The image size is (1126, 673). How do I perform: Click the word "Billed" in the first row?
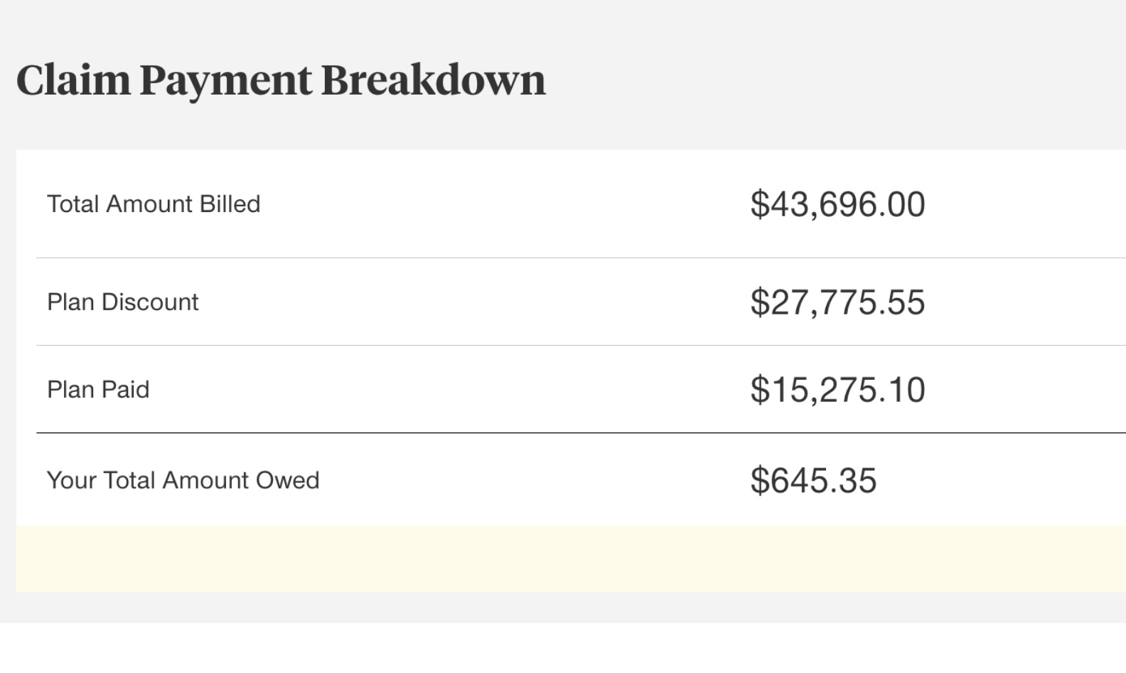click(x=230, y=204)
